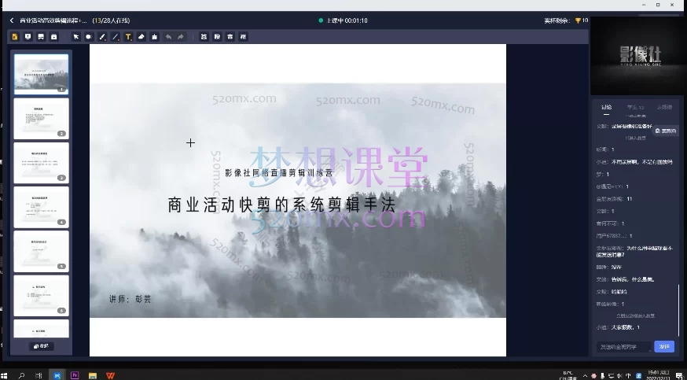The image size is (687, 380).
Task: Click the yellow courseware file icon
Action: [15, 37]
